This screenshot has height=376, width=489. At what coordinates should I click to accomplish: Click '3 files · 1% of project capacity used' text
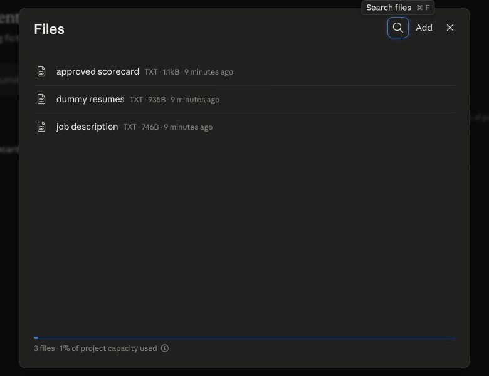(95, 348)
